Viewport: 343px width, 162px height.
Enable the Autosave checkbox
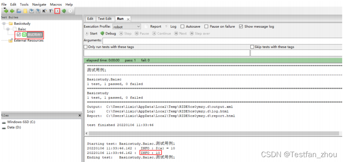point(182,26)
